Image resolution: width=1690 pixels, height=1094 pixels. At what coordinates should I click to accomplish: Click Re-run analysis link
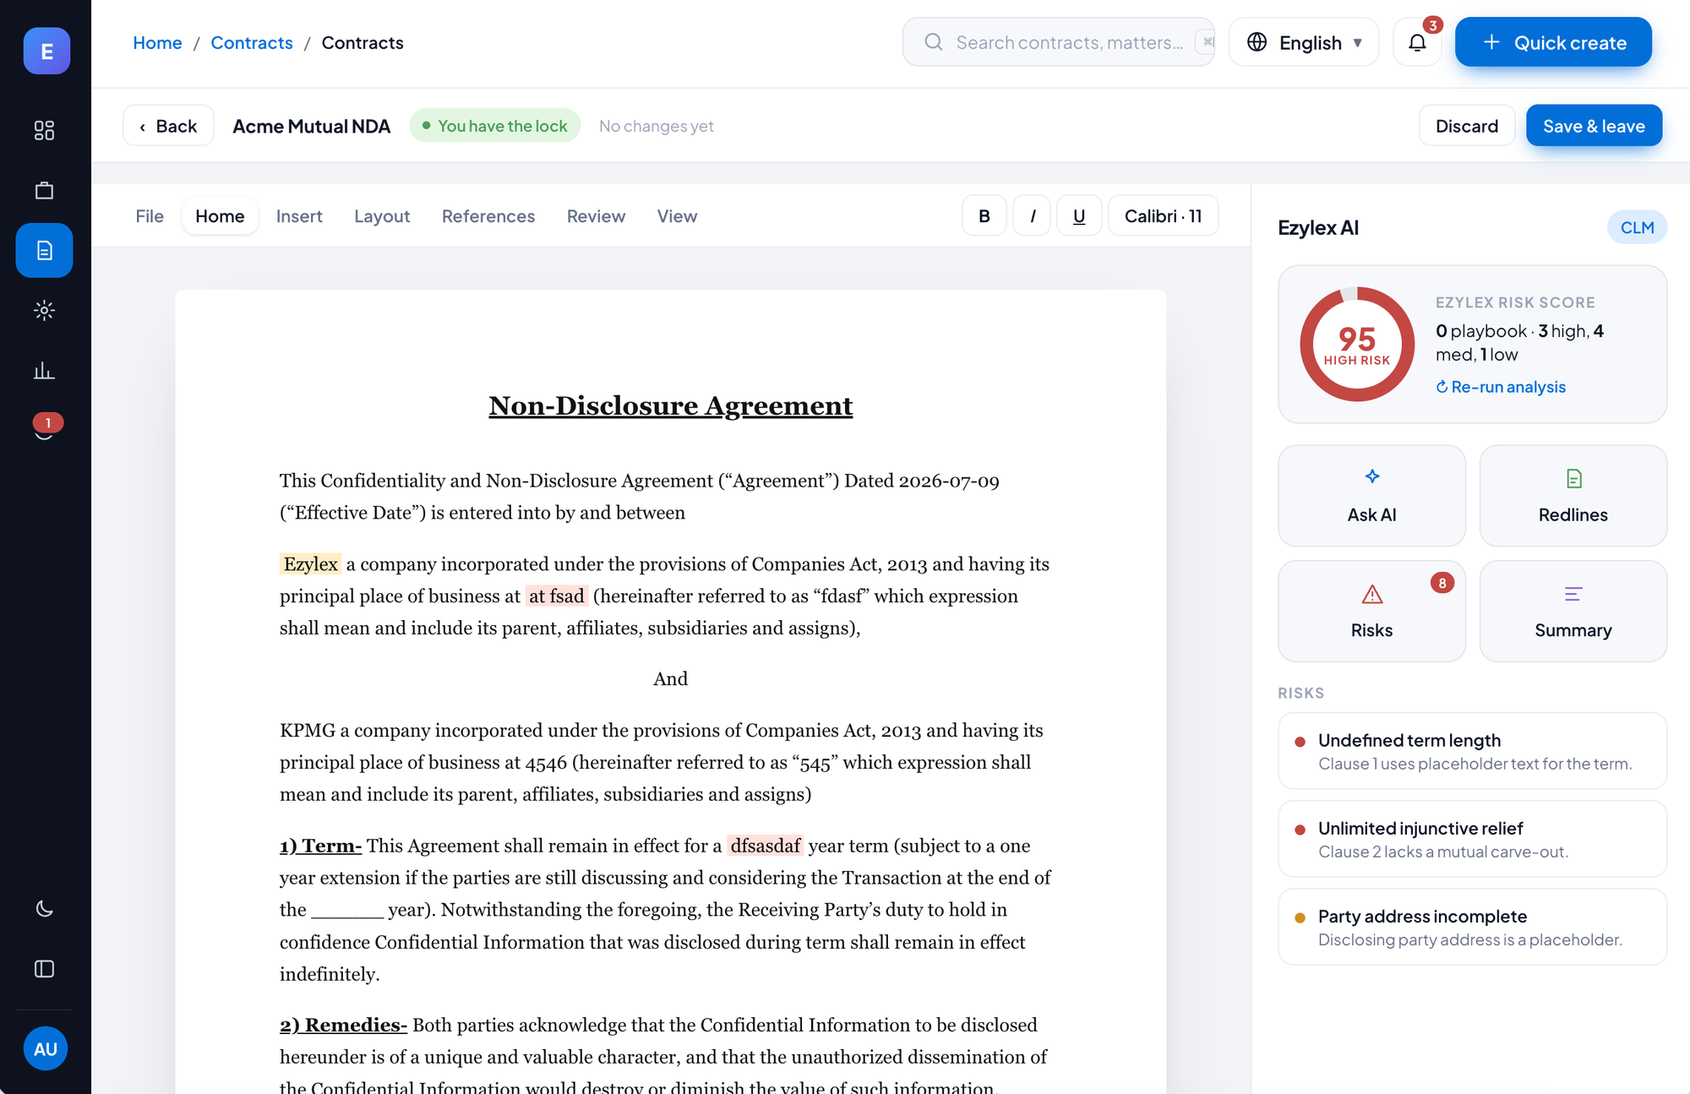pos(1501,387)
